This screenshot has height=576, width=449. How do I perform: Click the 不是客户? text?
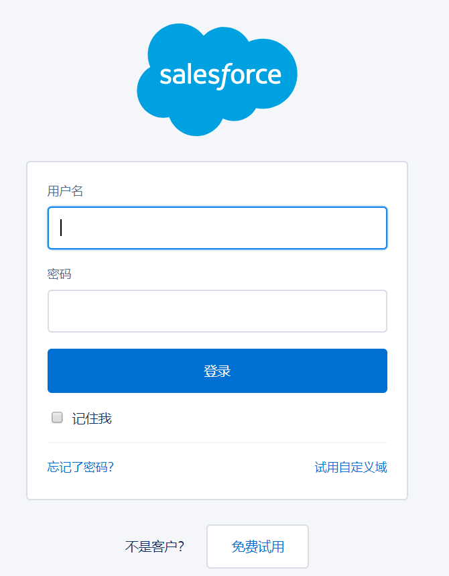coord(155,546)
